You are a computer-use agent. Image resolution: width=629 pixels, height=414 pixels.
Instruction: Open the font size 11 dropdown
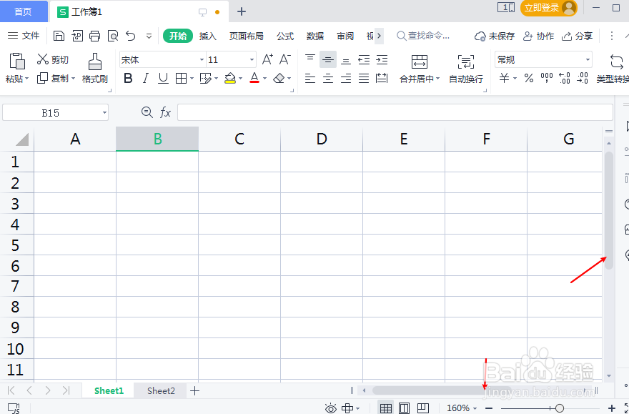pyautogui.click(x=252, y=60)
